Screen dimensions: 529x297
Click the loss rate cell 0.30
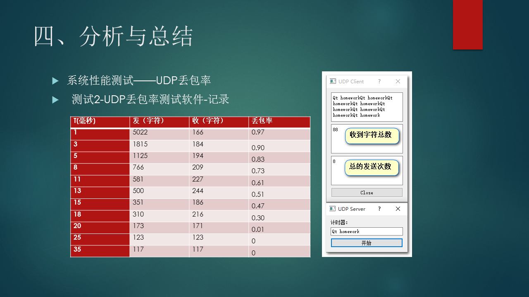[x=279, y=216]
